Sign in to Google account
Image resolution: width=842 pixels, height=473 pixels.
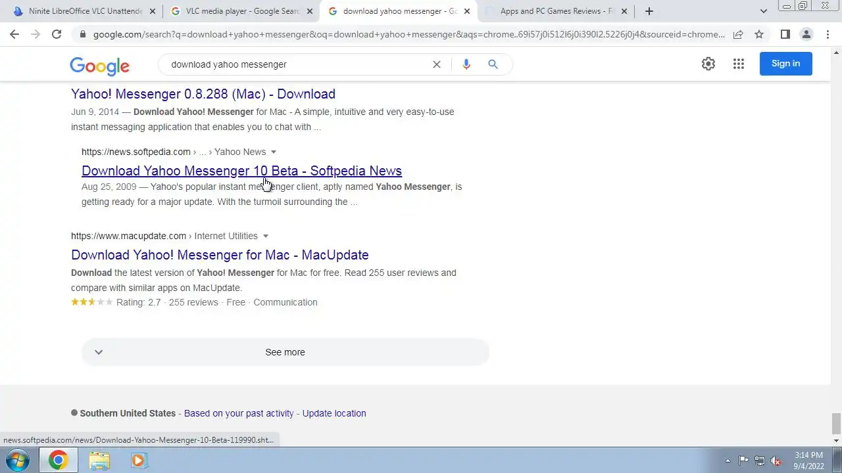click(x=785, y=64)
